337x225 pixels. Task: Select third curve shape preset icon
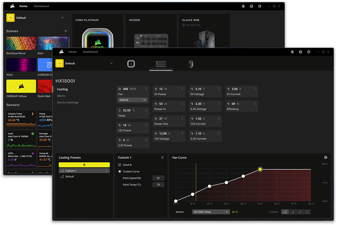[300, 212]
